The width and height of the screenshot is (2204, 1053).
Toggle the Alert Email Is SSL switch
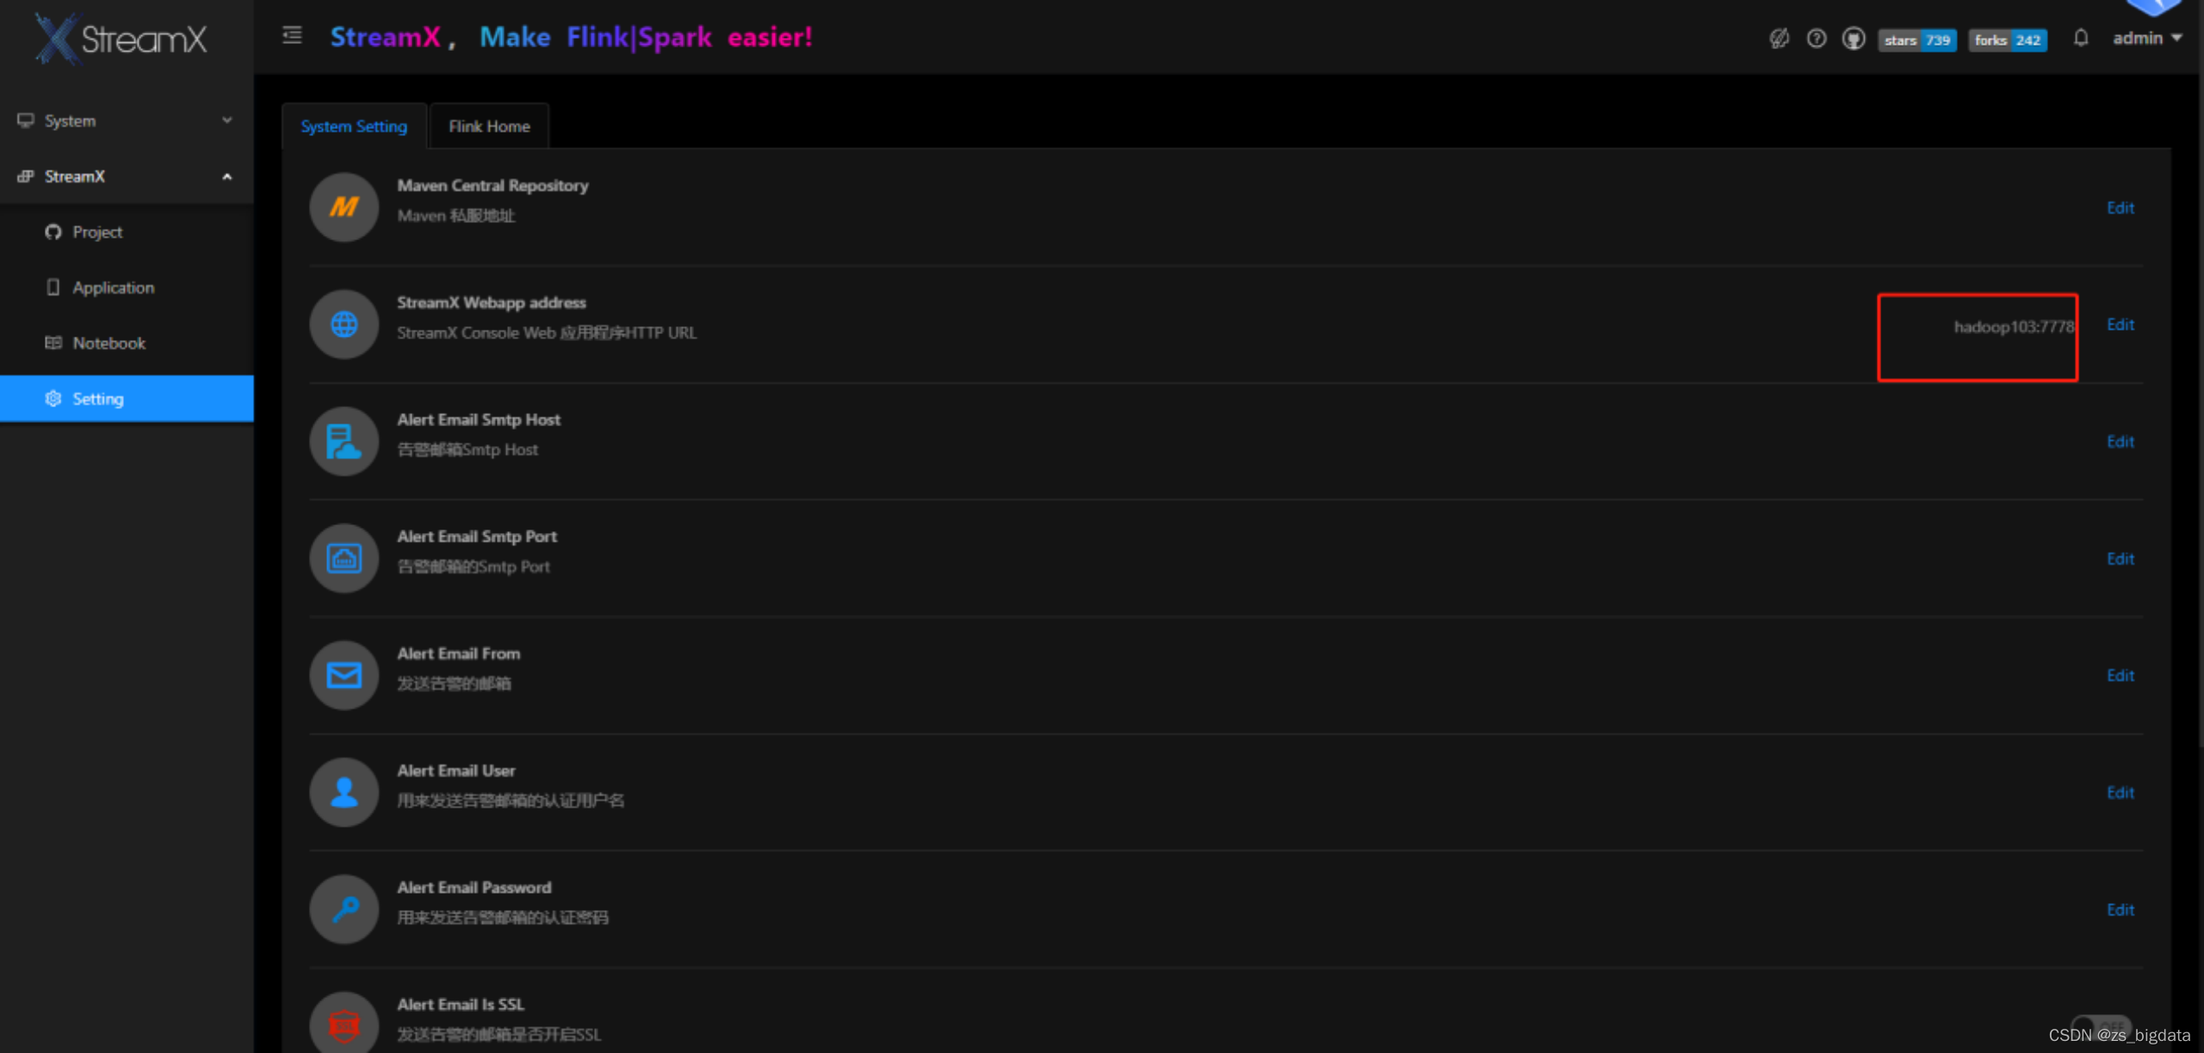coord(2101,1025)
